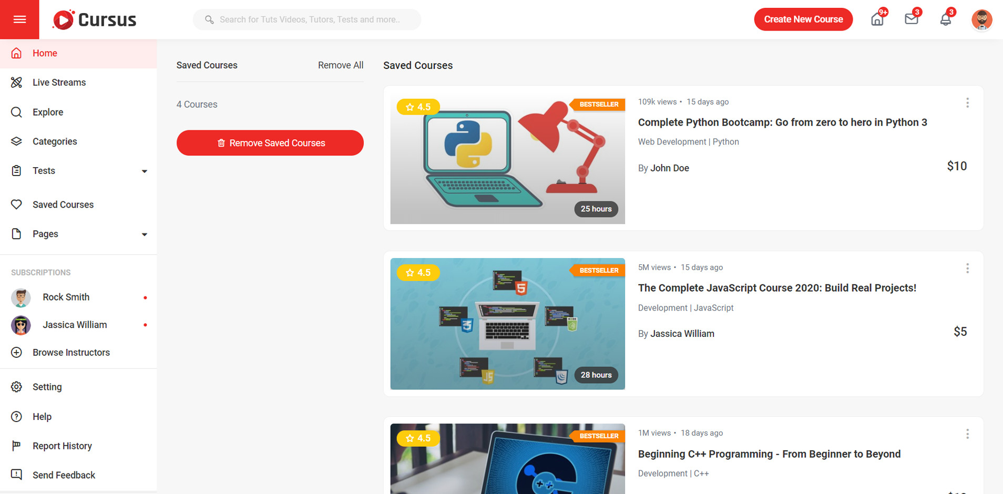This screenshot has height=494, width=1003.
Task: Open options menu for Python Bootcamp course
Action: click(967, 103)
